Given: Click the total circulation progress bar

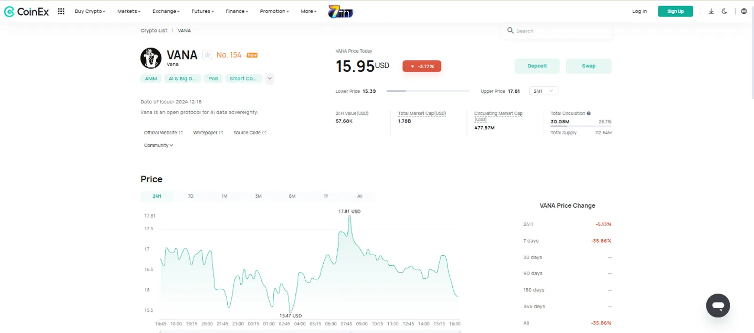Looking at the screenshot, I should tap(581, 127).
